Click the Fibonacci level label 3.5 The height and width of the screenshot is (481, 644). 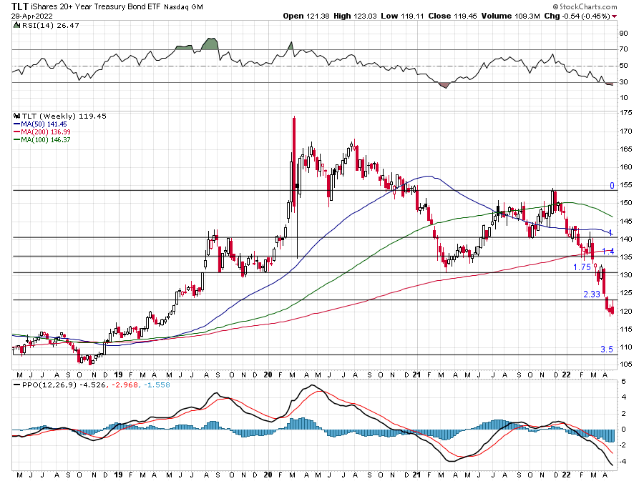607,349
